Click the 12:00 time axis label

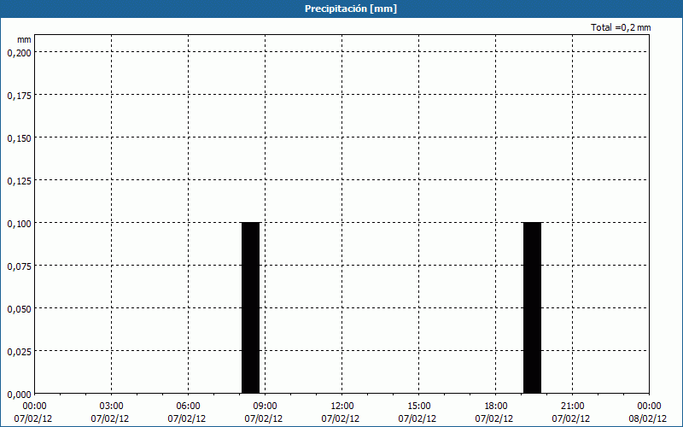click(342, 407)
